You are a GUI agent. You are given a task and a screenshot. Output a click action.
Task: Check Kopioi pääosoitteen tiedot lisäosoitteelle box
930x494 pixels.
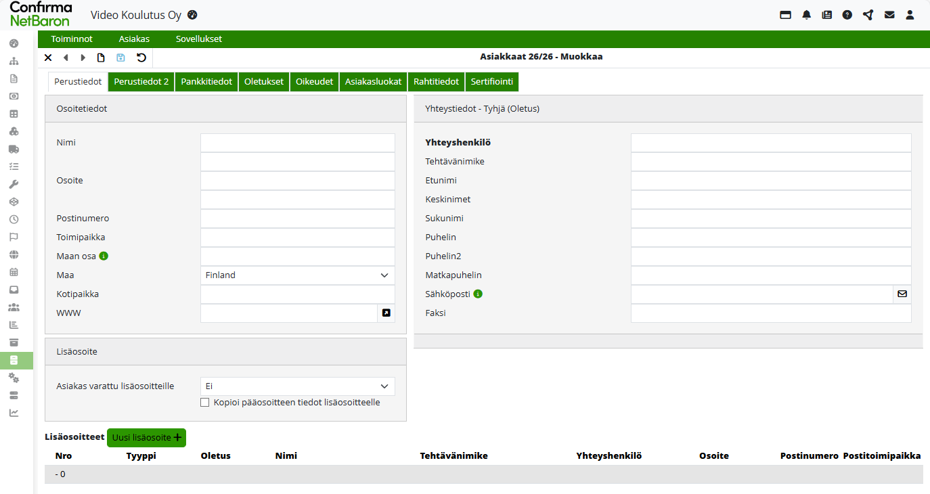tap(205, 403)
